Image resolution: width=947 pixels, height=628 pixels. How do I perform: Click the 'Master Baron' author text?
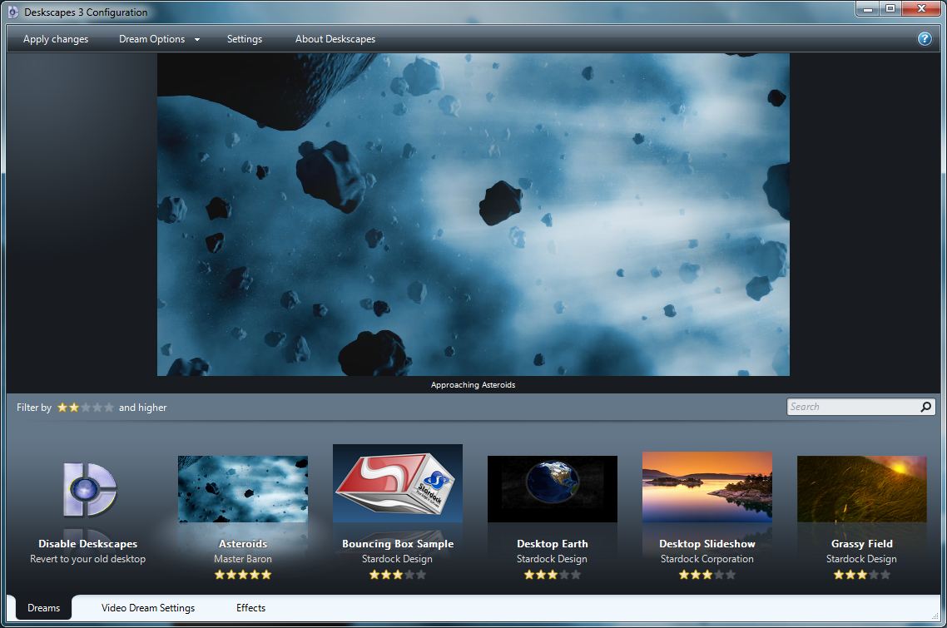(243, 559)
